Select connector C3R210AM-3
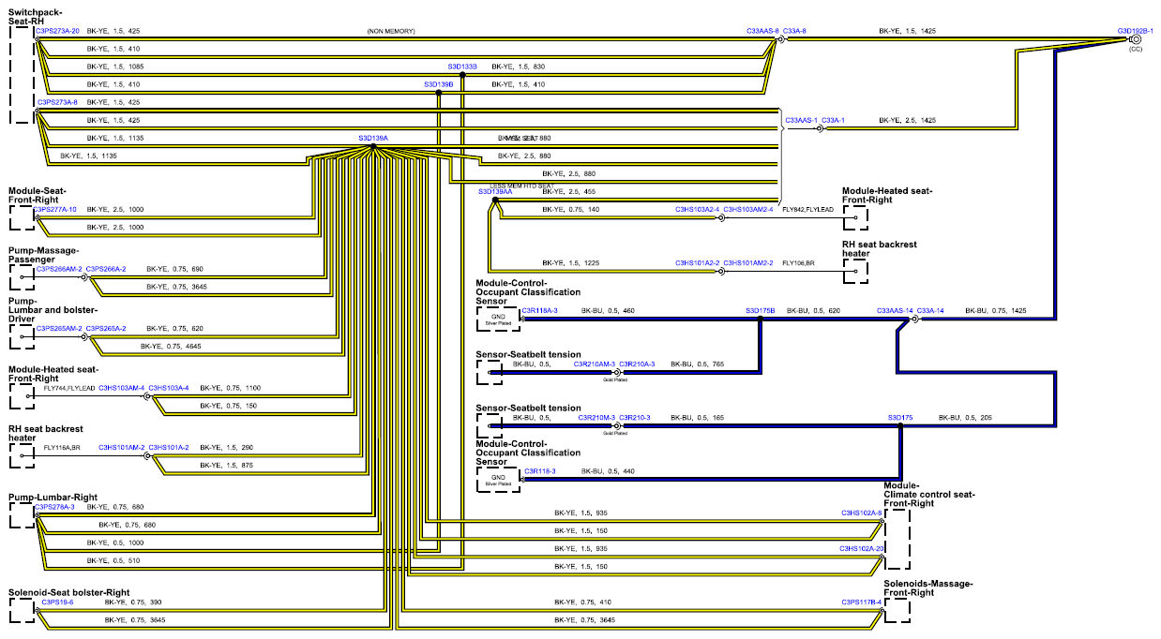The image size is (1161, 639). point(595,364)
